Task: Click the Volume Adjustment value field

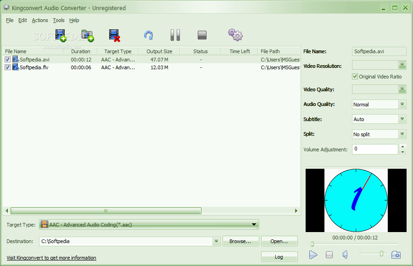Action: [x=375, y=149]
